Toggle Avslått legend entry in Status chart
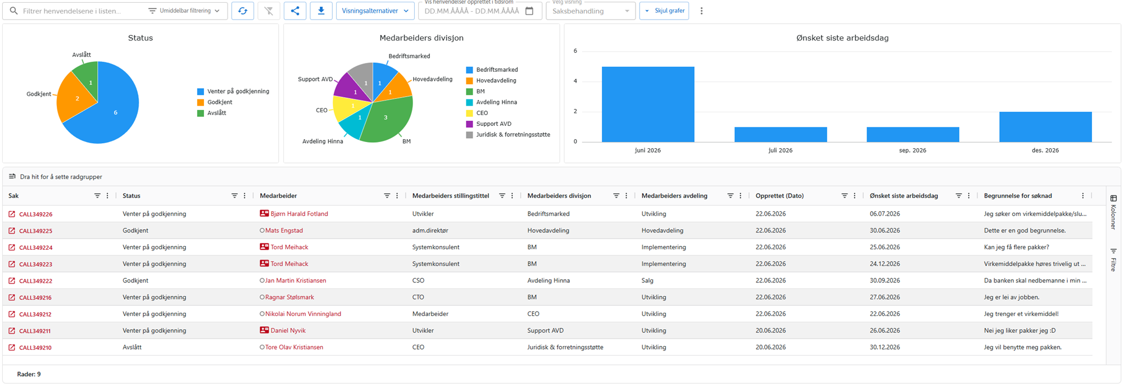Viewport: 1124px width, 384px height. [212, 113]
